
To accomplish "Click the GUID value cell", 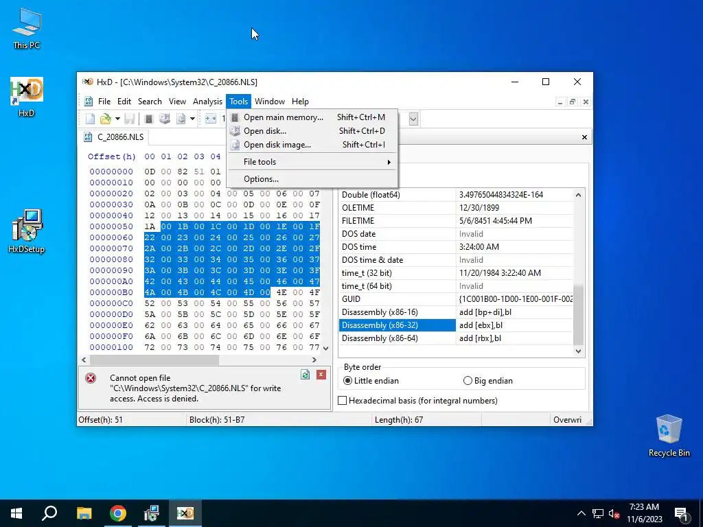I will click(514, 299).
